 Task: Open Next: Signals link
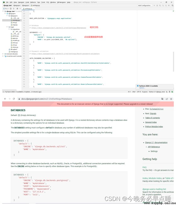click(x=153, y=113)
